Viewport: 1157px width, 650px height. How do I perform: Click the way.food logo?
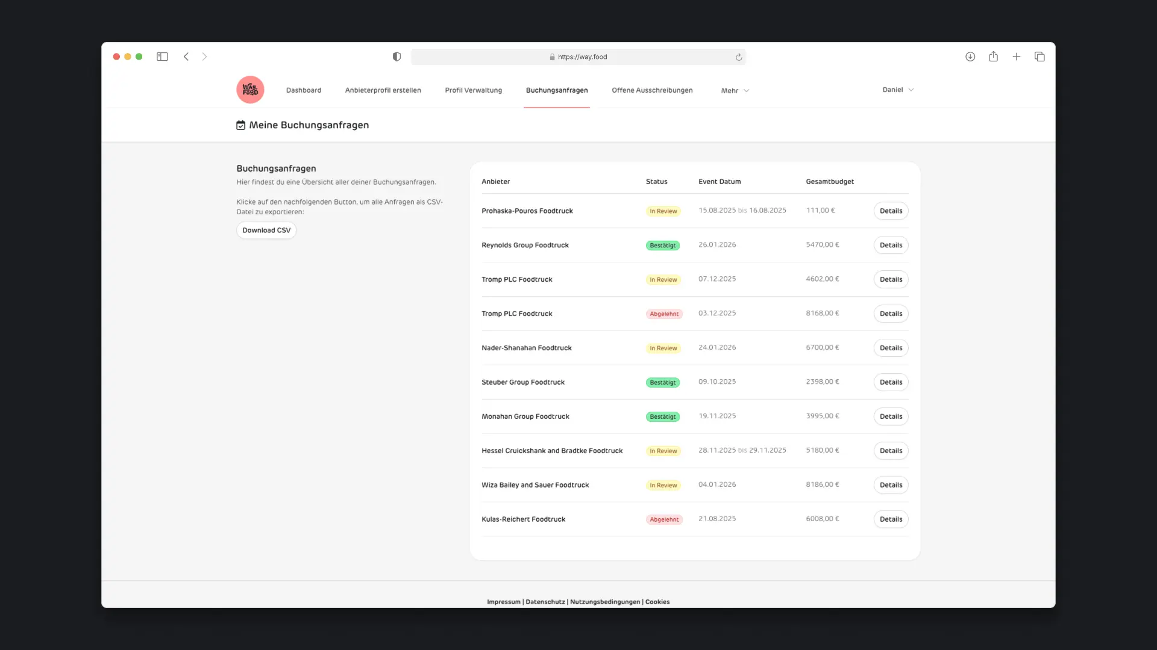(250, 89)
